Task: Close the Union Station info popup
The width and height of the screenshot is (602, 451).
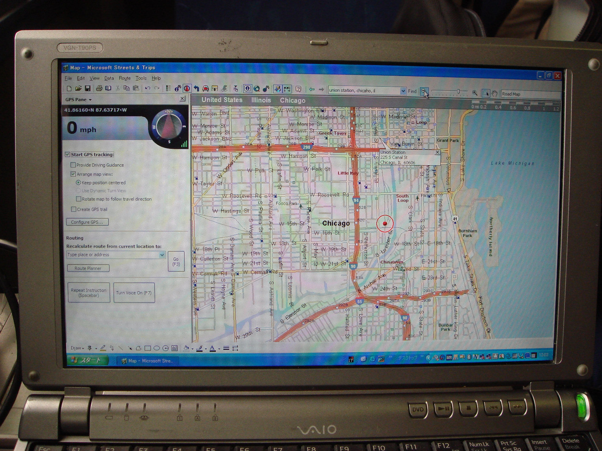Action: [437, 153]
